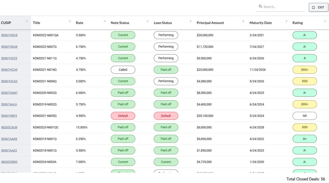This screenshot has height=183, width=329.
Task: Open the 48263CAU8 CUSIP link
Action: click(x=9, y=128)
